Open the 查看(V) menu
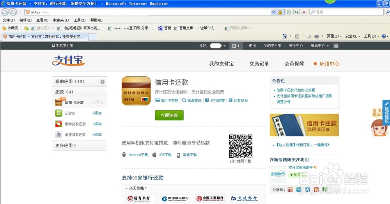 [42, 20]
